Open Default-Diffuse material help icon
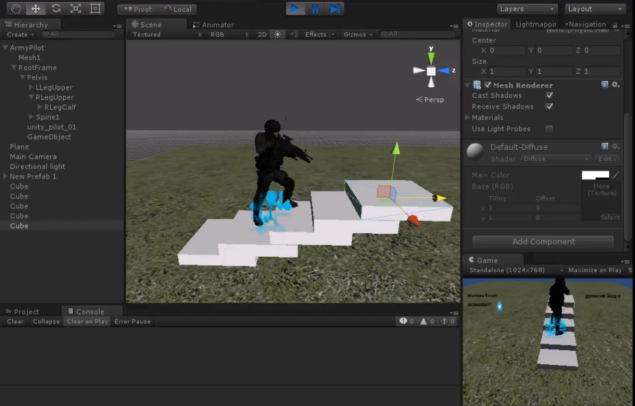The height and width of the screenshot is (406, 635). click(604, 146)
